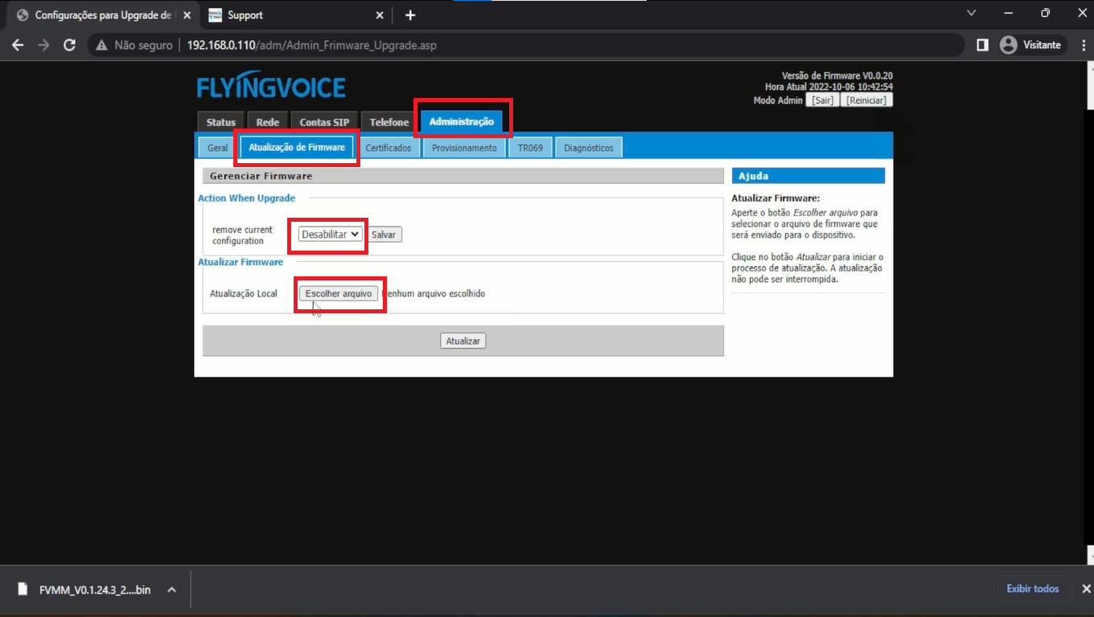Click the browser back arrow
Screen dimensions: 1094x617
[x=18, y=45]
